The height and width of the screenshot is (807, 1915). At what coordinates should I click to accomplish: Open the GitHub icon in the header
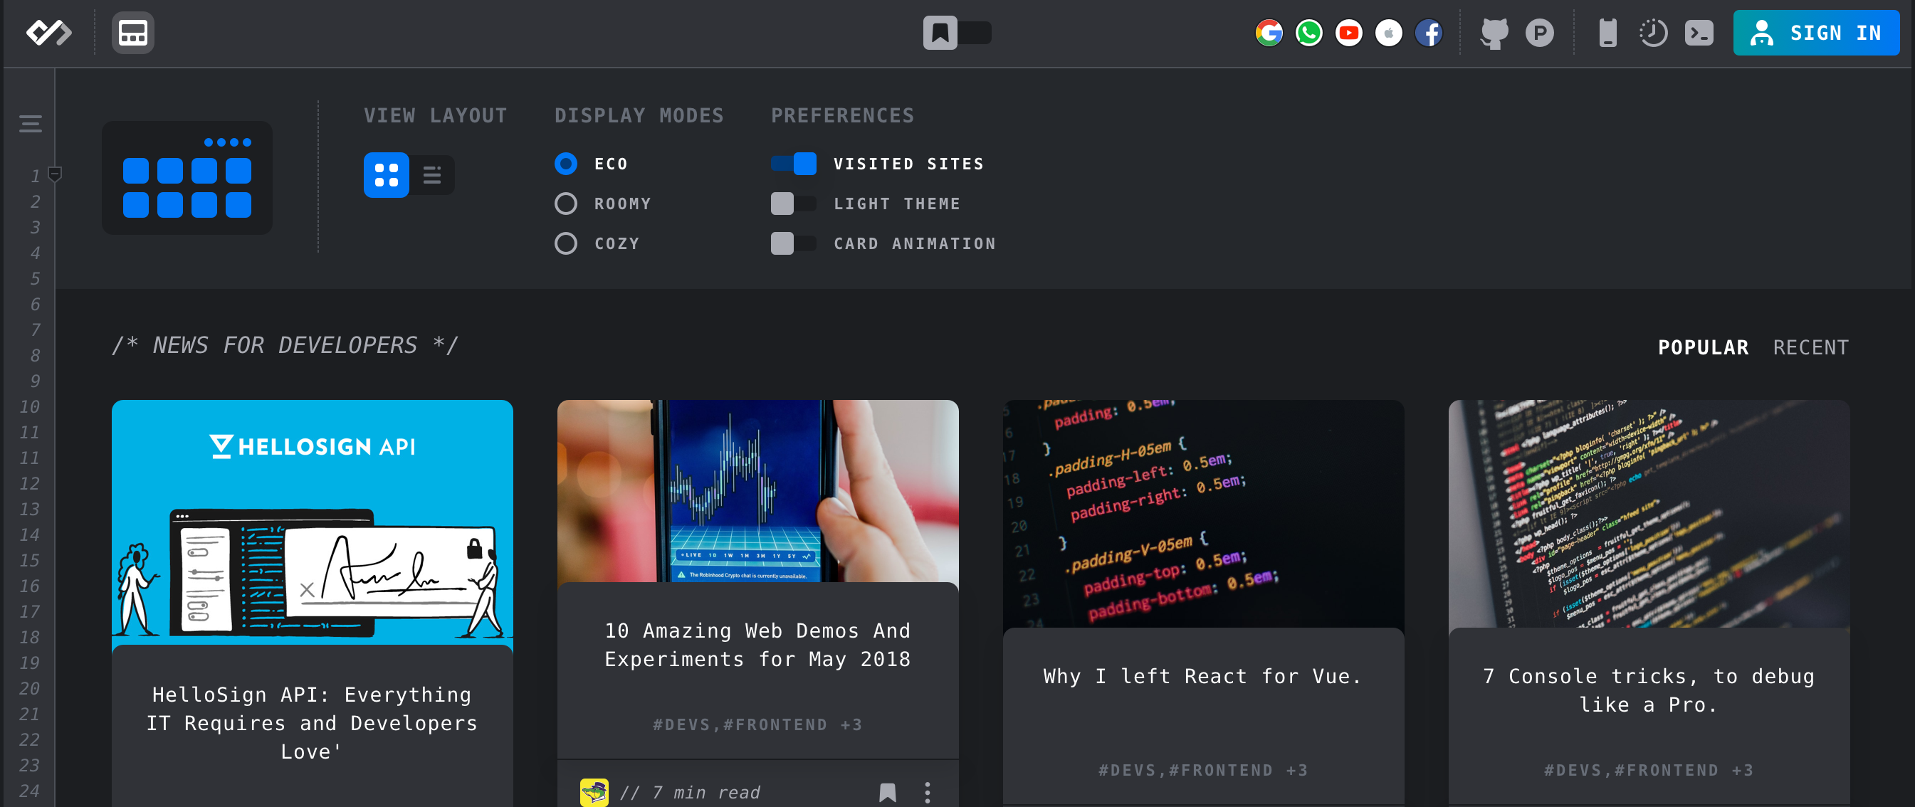coord(1494,33)
